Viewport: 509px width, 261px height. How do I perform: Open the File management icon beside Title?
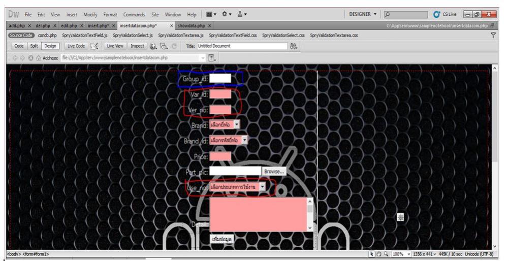(x=294, y=46)
